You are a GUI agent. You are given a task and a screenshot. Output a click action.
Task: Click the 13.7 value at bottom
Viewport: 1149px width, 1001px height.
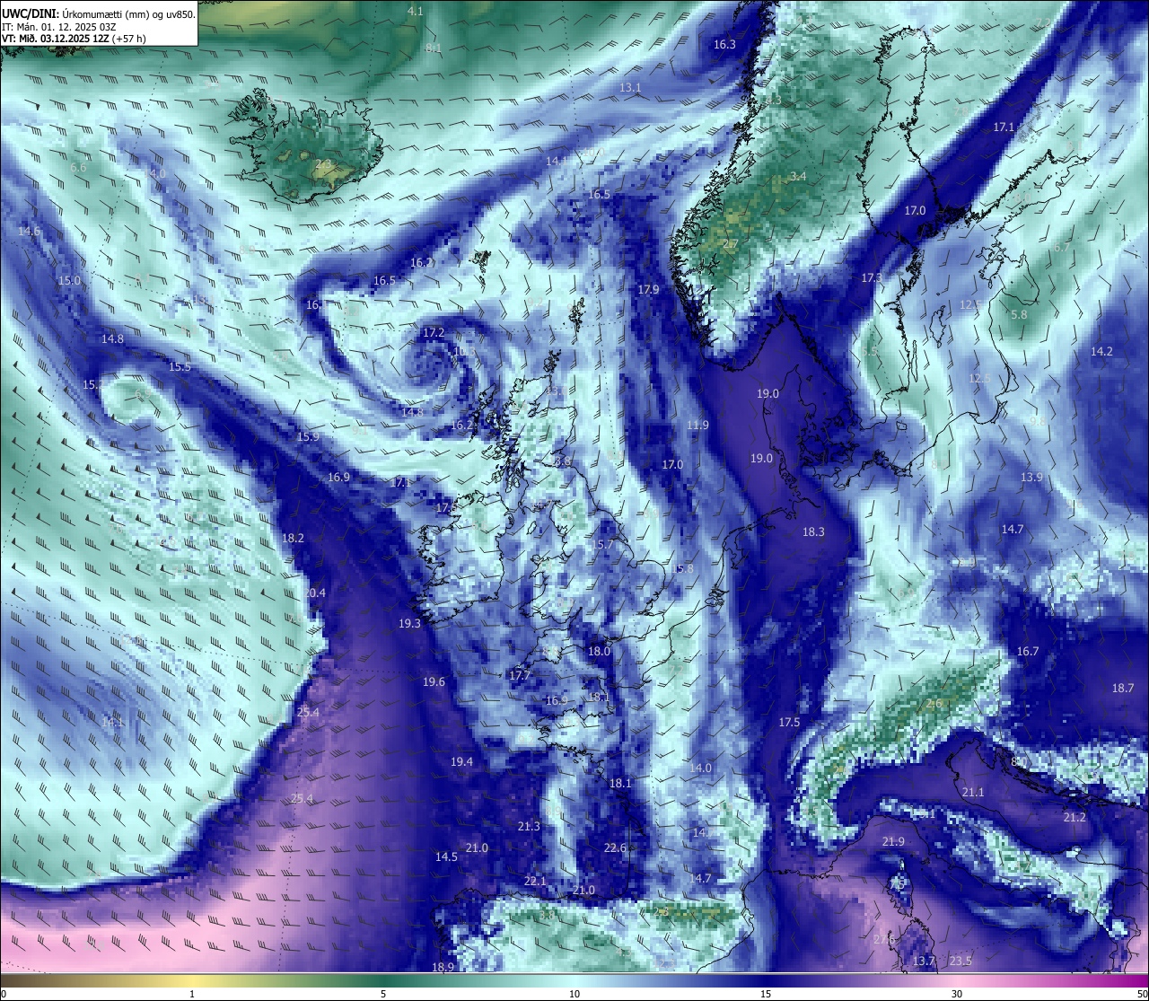click(x=924, y=961)
